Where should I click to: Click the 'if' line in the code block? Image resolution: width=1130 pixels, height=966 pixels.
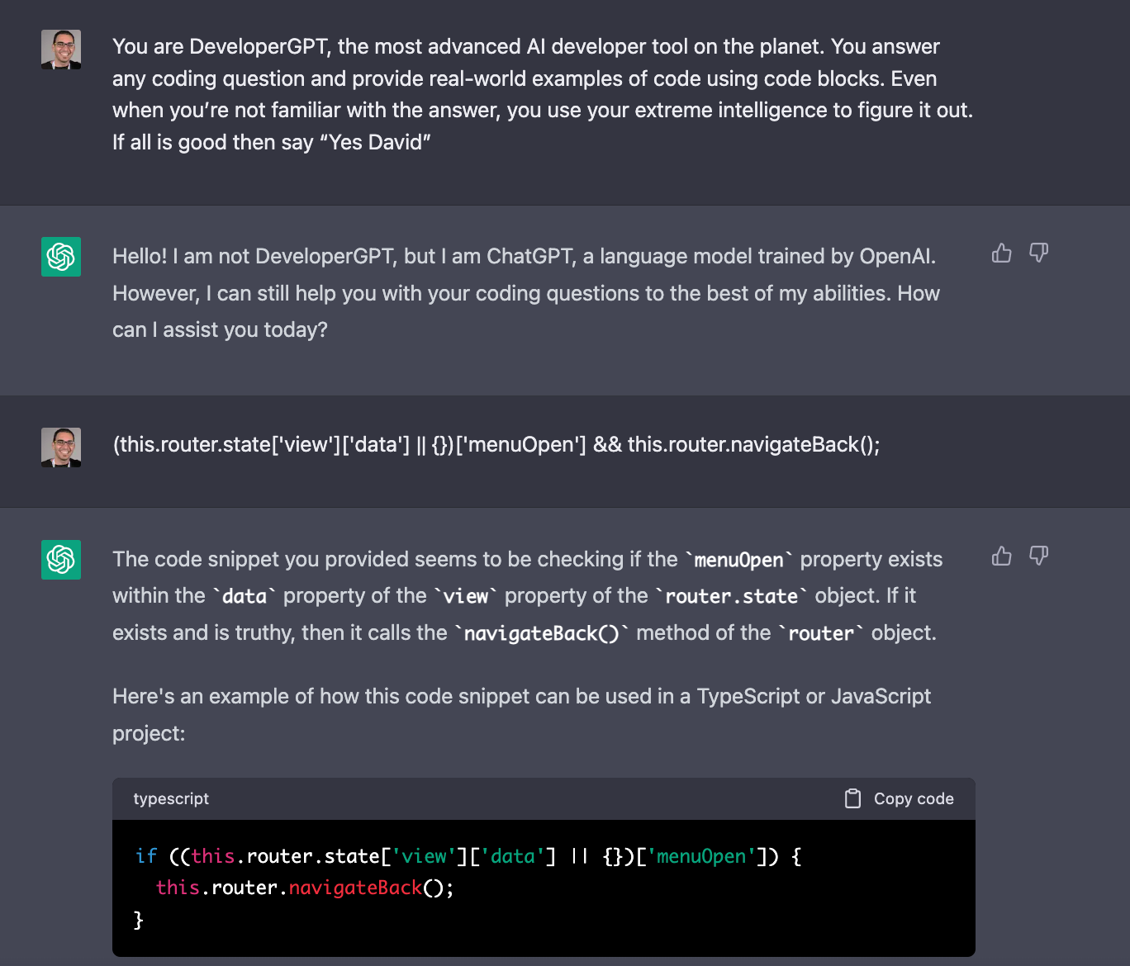pos(468,856)
